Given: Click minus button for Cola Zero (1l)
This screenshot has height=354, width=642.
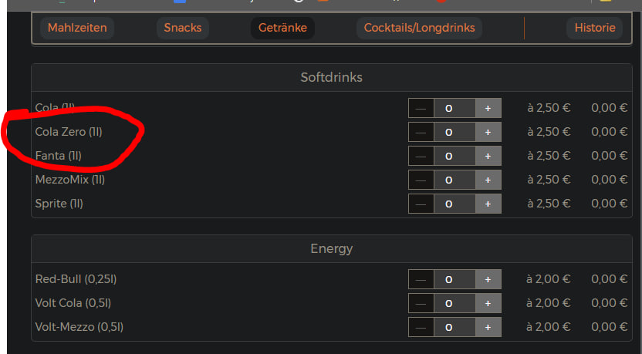Looking at the screenshot, I should [421, 132].
